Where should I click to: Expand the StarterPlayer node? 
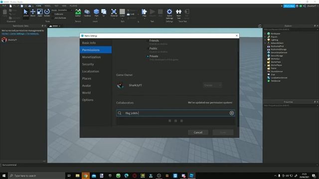point(265,65)
